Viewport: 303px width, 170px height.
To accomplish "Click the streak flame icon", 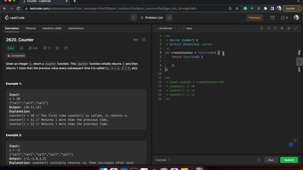I will pyautogui.click(x=282, y=18).
